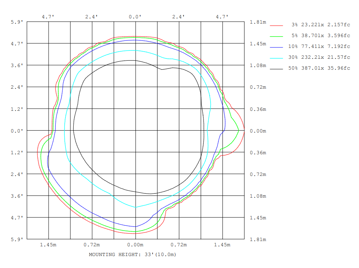This screenshot has width=359, height=268.
Task: Click the green 5% legend line
Action: [x=276, y=36]
